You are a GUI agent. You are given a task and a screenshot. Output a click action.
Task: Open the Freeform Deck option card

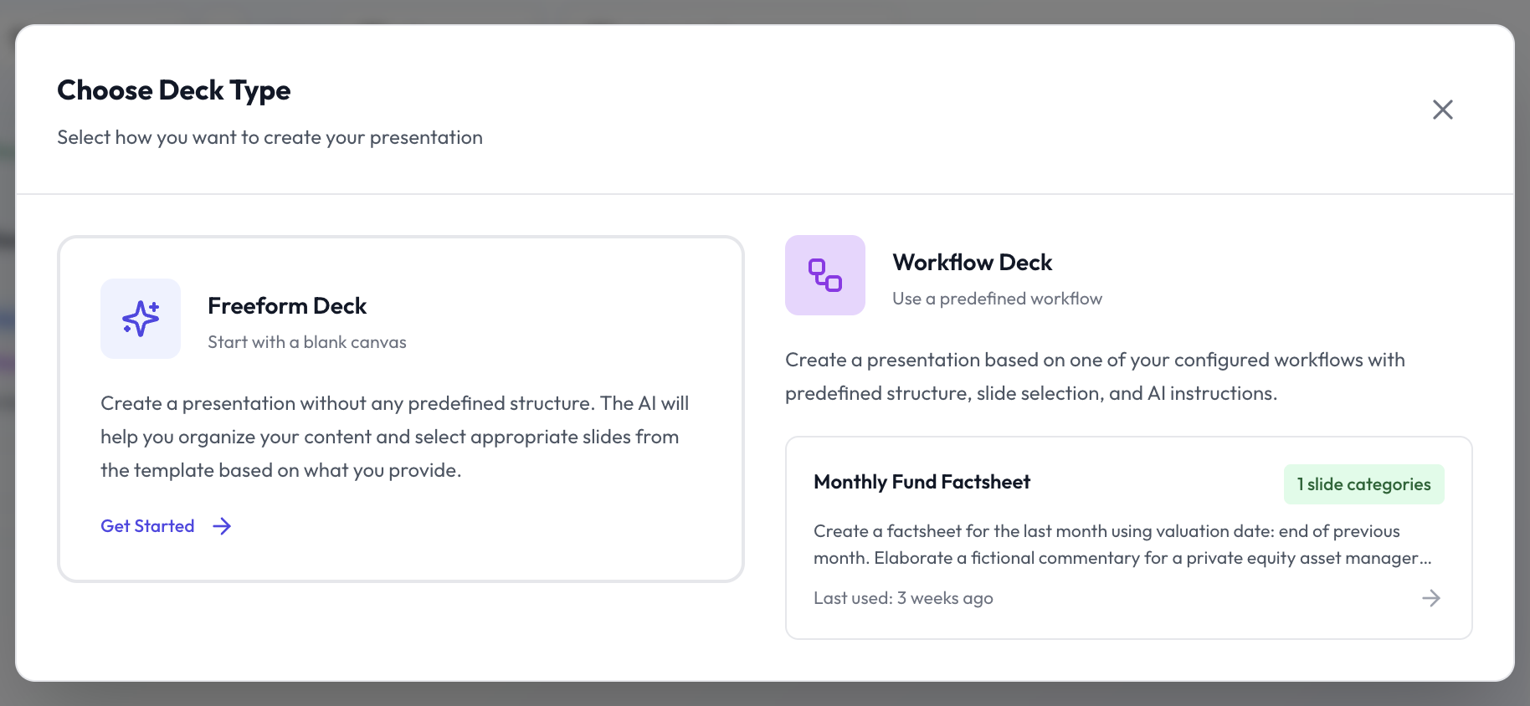(400, 407)
